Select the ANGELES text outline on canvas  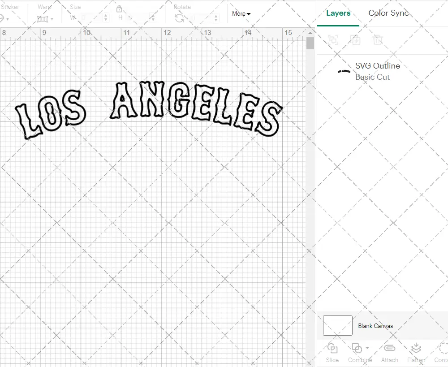196,108
